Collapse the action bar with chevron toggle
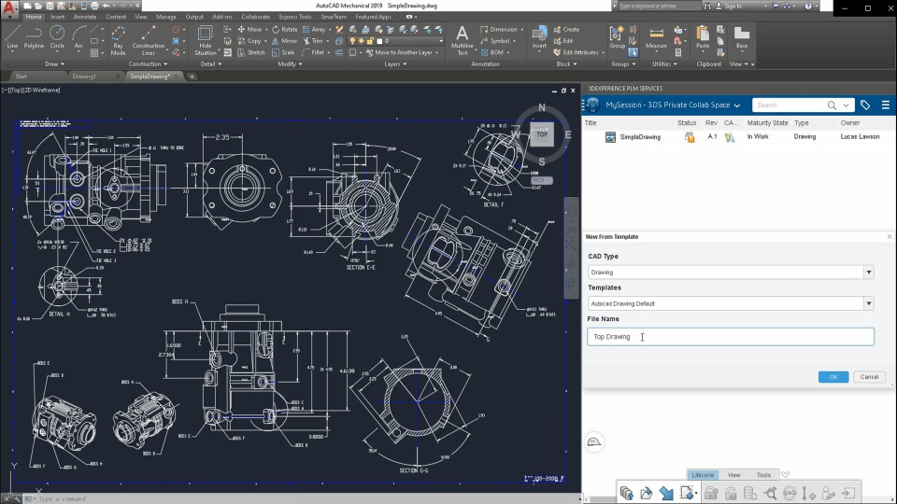This screenshot has height=504, width=897. tap(786, 475)
